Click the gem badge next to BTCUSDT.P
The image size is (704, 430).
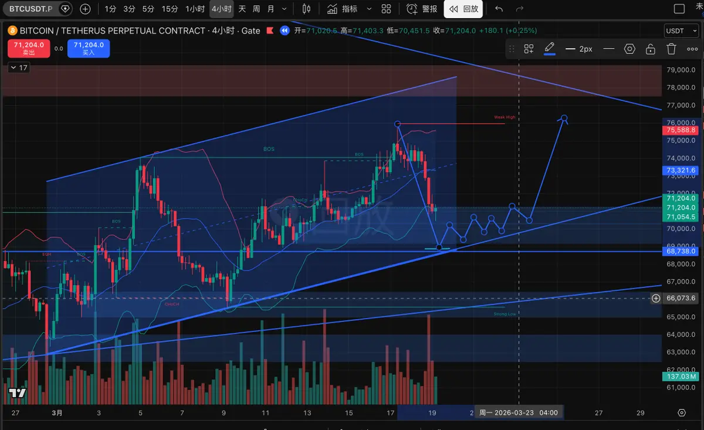pos(66,9)
